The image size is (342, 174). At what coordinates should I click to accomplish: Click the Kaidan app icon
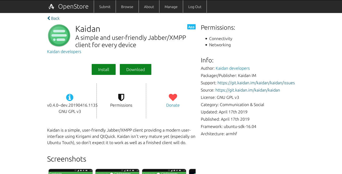59,36
